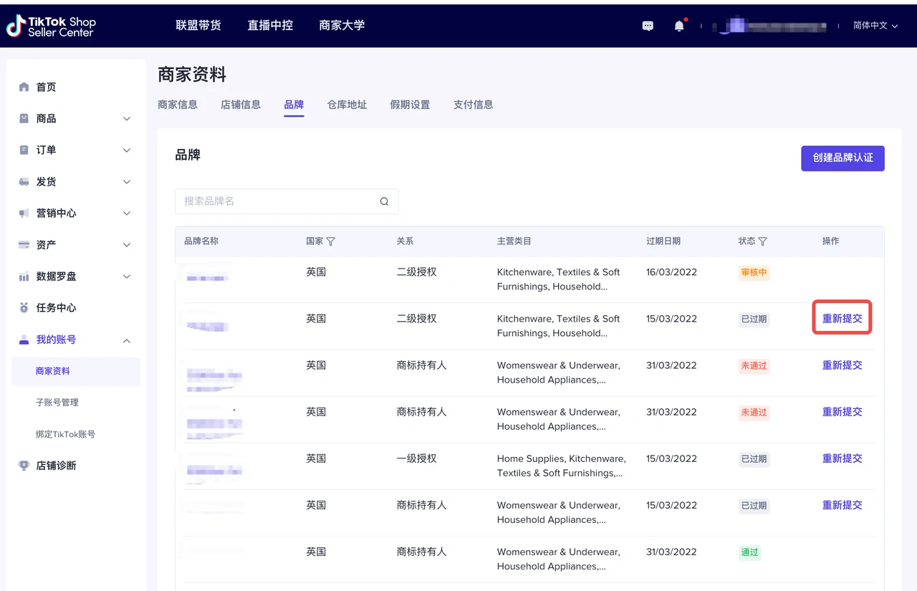Image resolution: width=917 pixels, height=591 pixels.
Task: Switch to the 店铺信息 tab
Action: pos(241,105)
